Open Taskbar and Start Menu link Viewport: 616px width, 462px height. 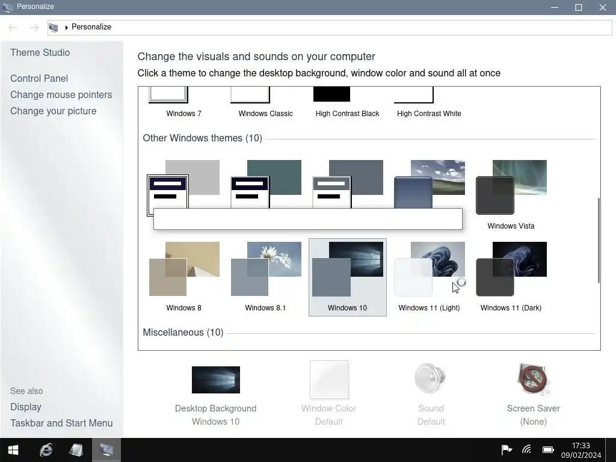tap(61, 423)
